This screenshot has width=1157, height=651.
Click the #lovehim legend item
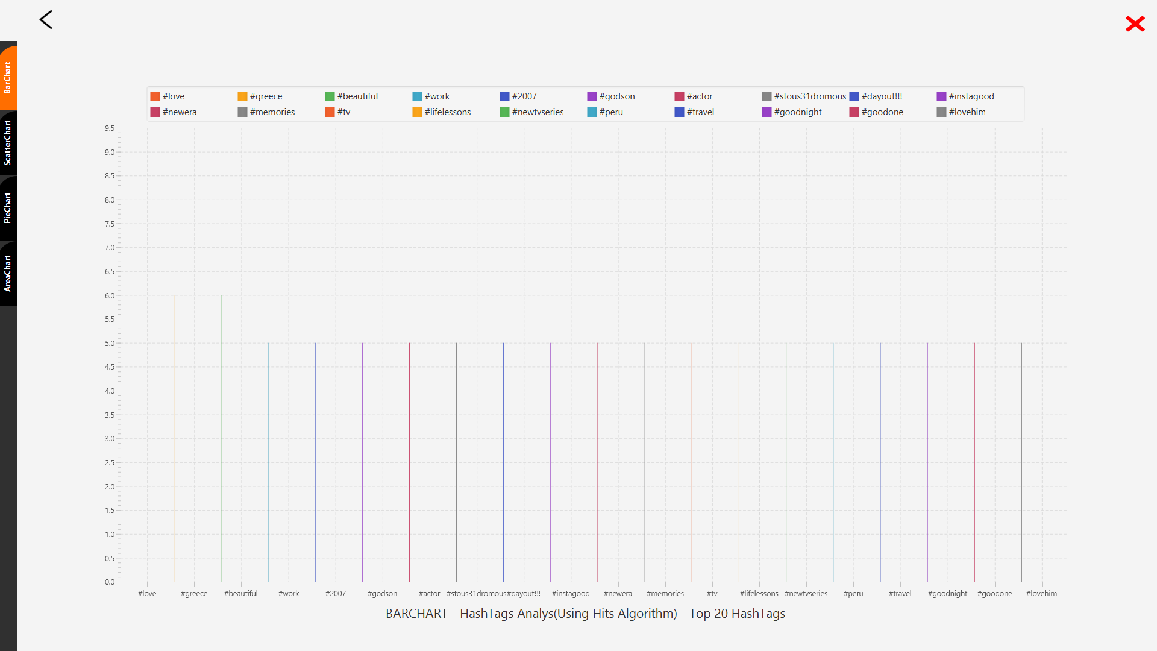pos(967,112)
